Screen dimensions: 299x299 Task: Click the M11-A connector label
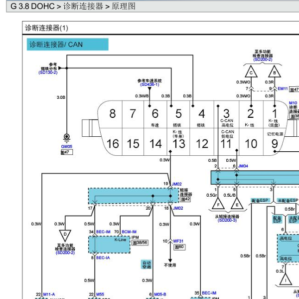coord(49,295)
